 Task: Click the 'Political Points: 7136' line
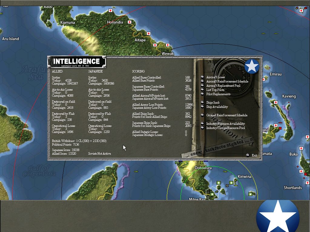(x=65, y=144)
